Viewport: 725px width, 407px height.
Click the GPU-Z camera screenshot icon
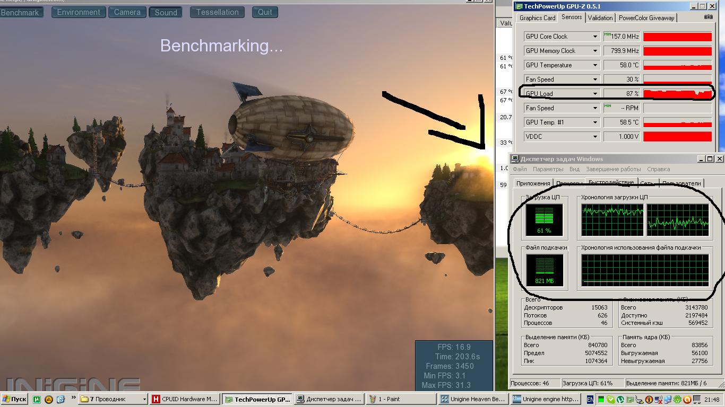pyautogui.click(x=709, y=17)
